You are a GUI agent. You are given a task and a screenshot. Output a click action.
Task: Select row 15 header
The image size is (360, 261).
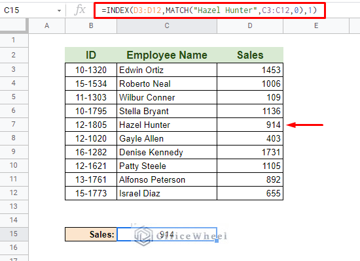click(14, 234)
